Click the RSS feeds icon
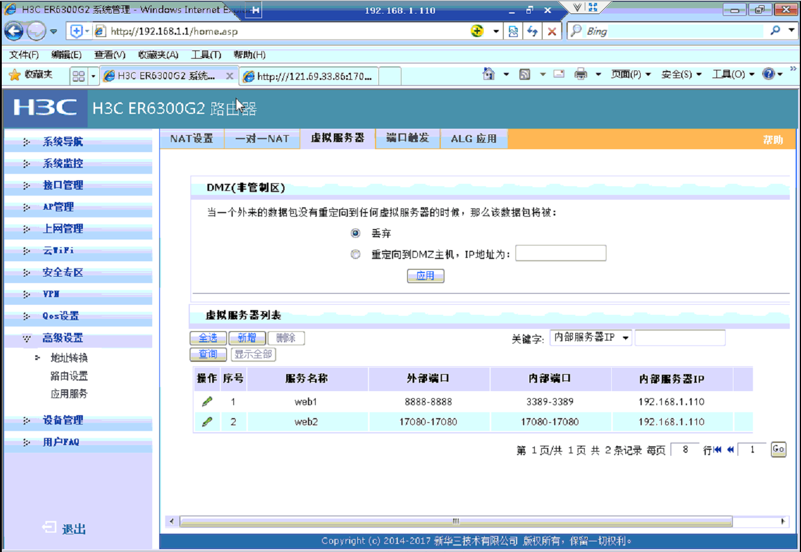 pos(525,74)
